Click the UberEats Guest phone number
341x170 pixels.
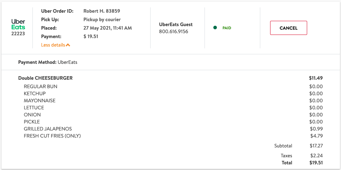coord(173,32)
